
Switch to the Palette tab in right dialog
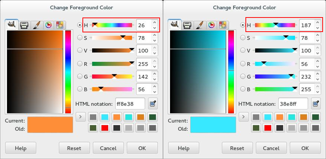tap(223, 25)
